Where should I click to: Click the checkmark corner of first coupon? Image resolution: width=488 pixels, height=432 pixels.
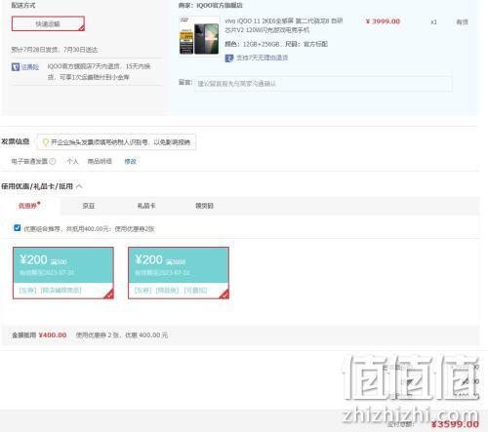click(109, 295)
